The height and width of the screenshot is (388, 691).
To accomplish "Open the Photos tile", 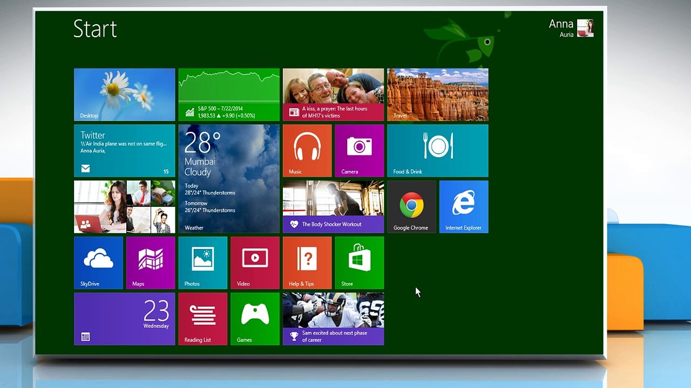I will pos(203,263).
